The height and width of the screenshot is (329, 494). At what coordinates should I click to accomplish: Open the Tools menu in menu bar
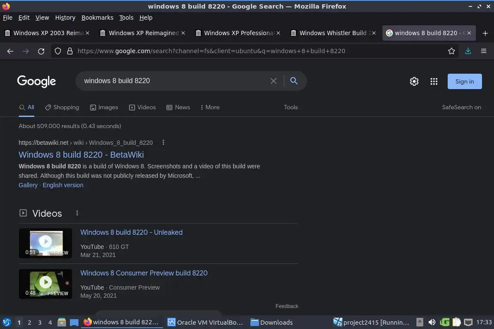127,18
